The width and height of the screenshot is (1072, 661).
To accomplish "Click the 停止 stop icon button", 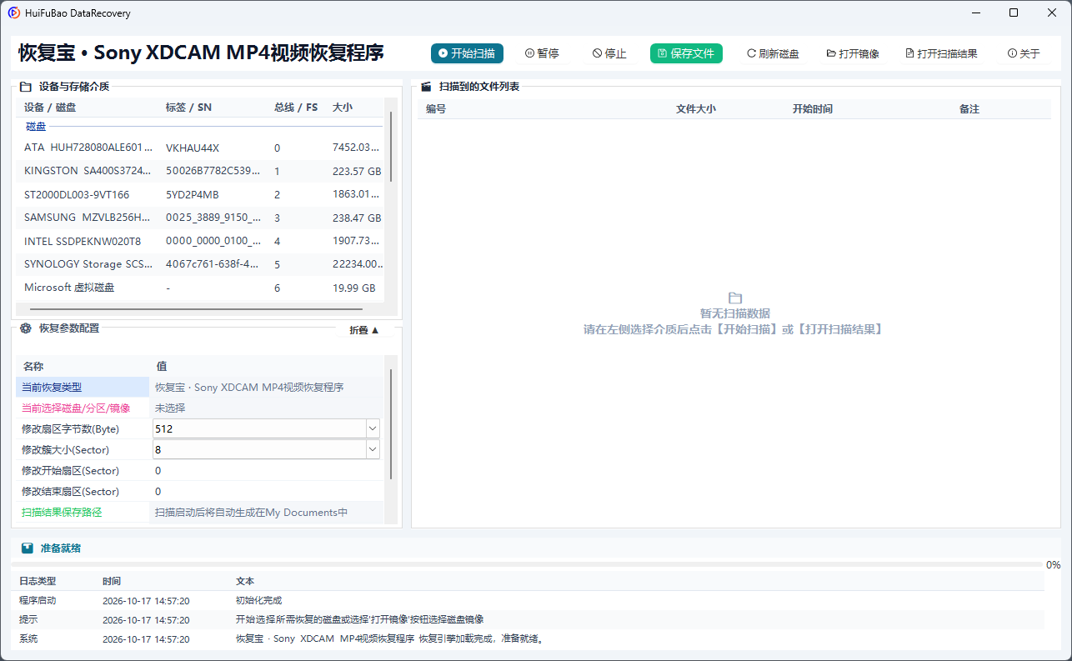I will pyautogui.click(x=609, y=53).
